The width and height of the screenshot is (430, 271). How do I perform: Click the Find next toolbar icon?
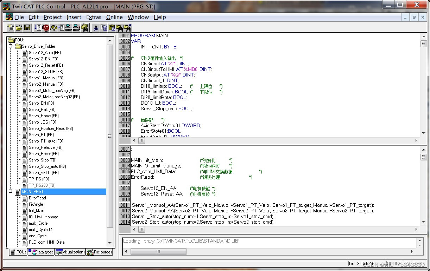pos(127,28)
